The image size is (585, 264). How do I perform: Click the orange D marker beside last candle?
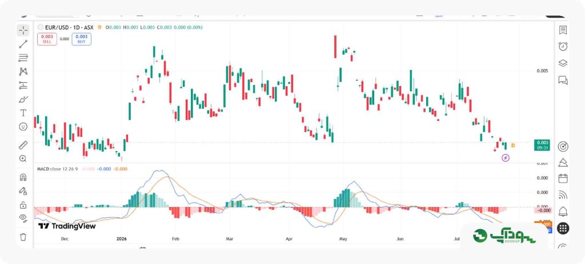pos(513,145)
